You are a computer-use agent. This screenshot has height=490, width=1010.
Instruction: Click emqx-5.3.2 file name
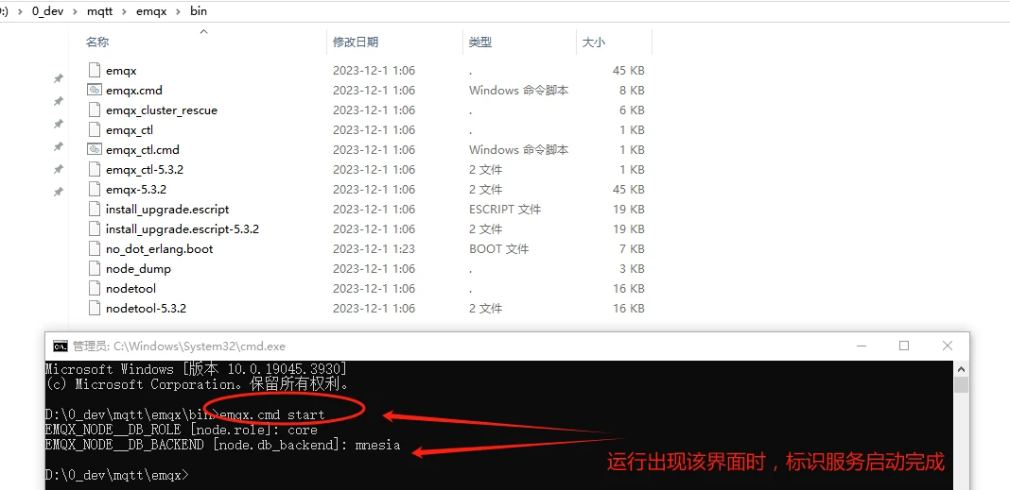click(136, 190)
